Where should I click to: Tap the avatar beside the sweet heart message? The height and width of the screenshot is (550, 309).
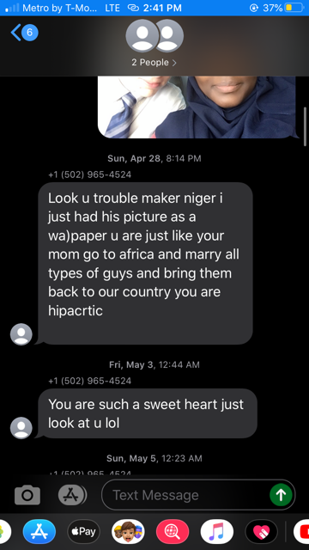point(21,428)
